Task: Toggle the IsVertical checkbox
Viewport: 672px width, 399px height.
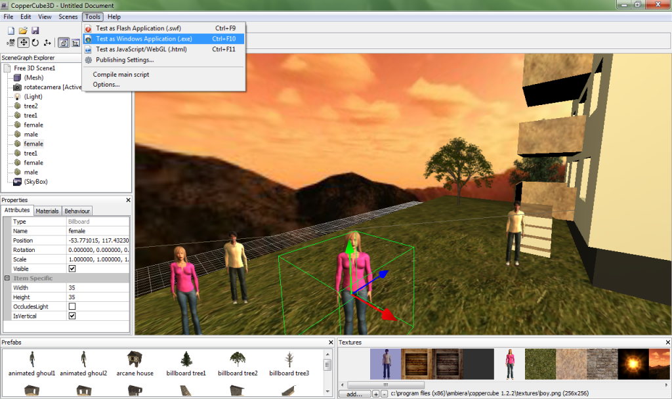Action: point(72,316)
